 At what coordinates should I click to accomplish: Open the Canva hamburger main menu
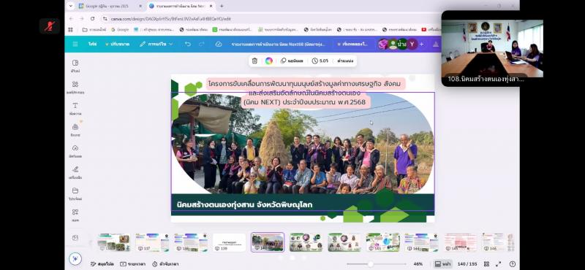(75, 44)
